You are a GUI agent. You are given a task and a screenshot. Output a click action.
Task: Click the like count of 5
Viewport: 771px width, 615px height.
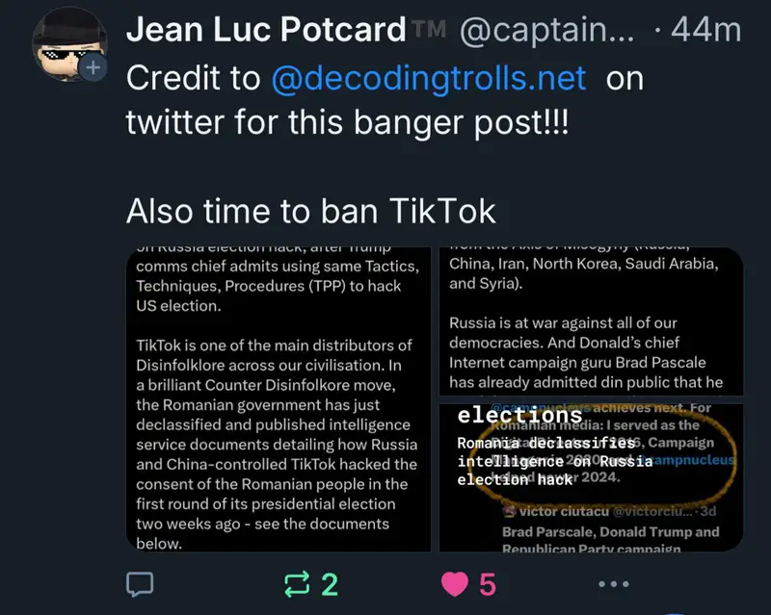(488, 583)
